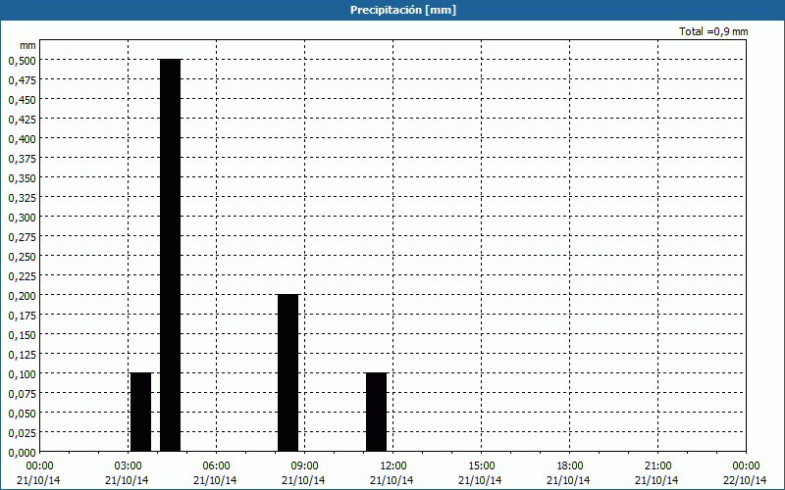Click the 0,300 y-axis label
This screenshot has width=785, height=490.
pos(22,217)
